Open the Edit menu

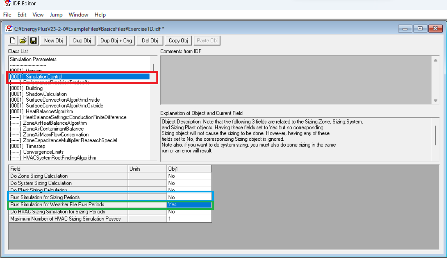click(x=22, y=15)
